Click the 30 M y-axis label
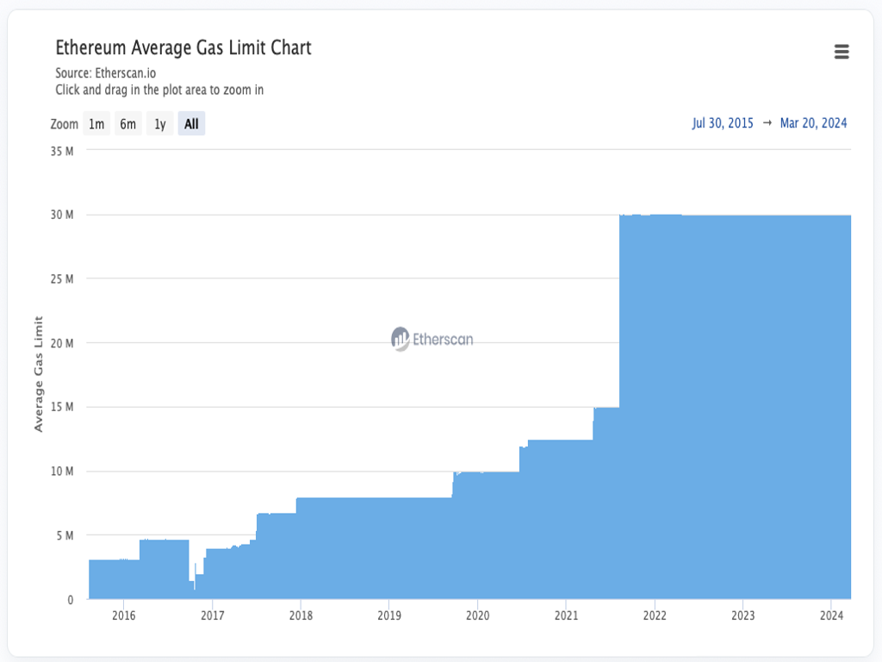 point(62,215)
